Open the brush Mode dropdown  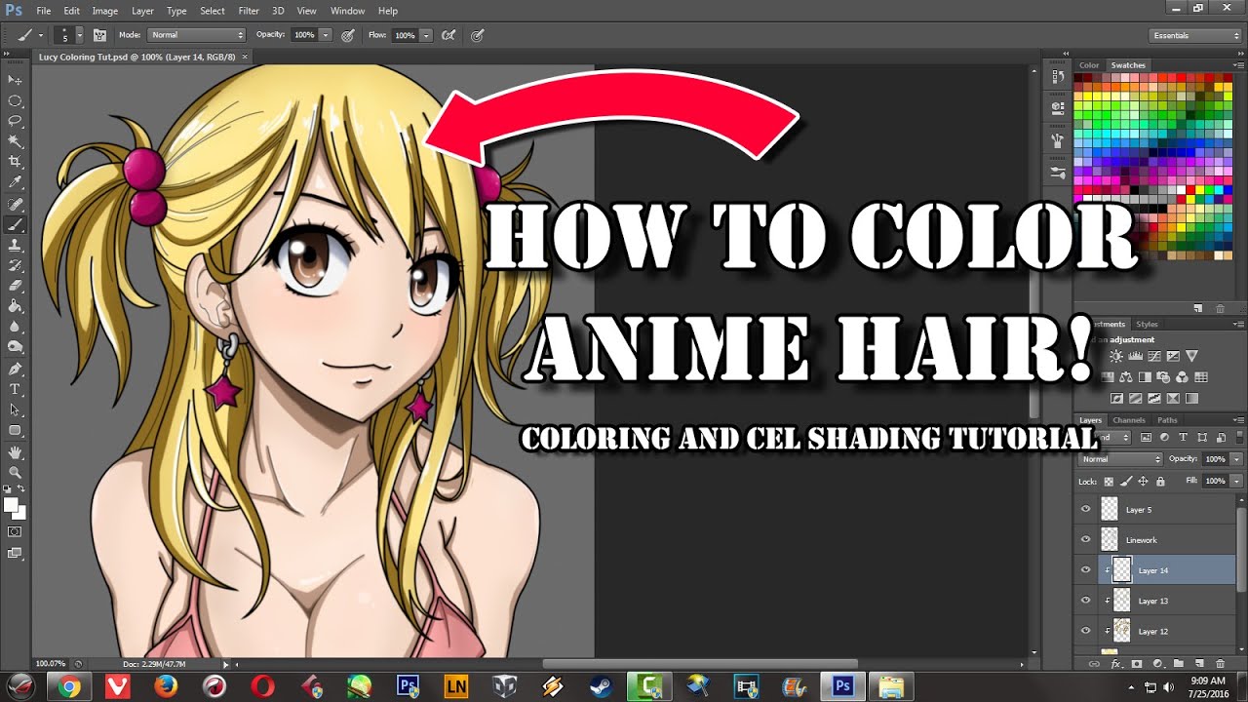click(196, 35)
